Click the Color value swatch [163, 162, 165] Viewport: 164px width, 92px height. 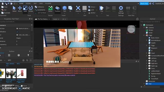[x=17, y=35]
